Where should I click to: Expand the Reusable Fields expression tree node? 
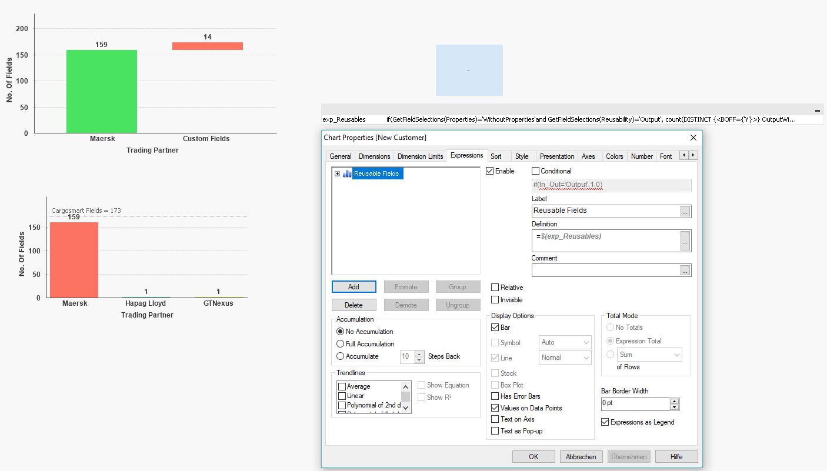[337, 173]
